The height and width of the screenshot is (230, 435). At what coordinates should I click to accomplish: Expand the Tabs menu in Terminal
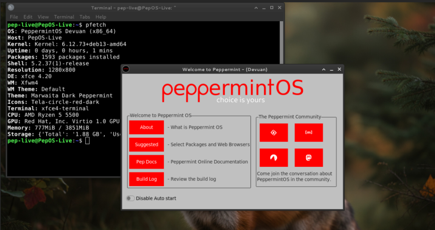(x=85, y=17)
